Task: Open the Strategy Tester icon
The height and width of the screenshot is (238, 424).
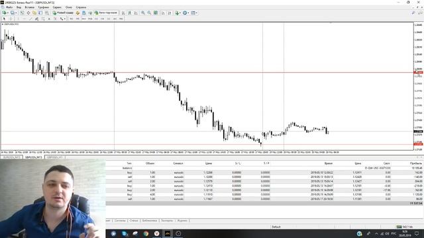Action: [x=46, y=13]
